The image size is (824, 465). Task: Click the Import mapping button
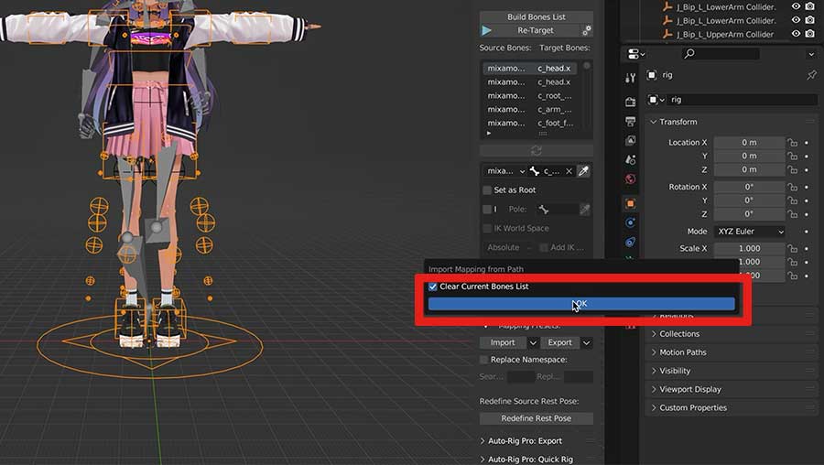tap(503, 343)
